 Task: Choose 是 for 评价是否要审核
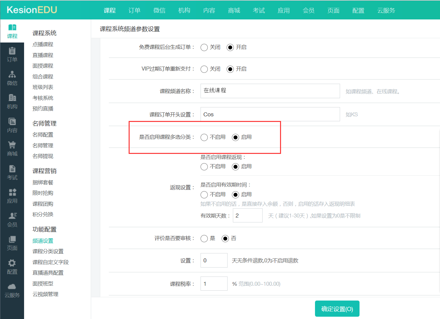(204, 239)
